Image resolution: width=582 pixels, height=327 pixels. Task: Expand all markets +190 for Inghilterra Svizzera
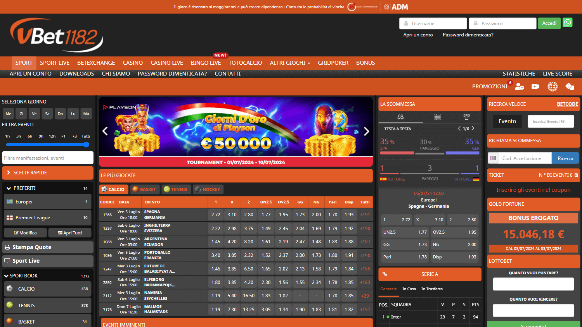(x=365, y=228)
